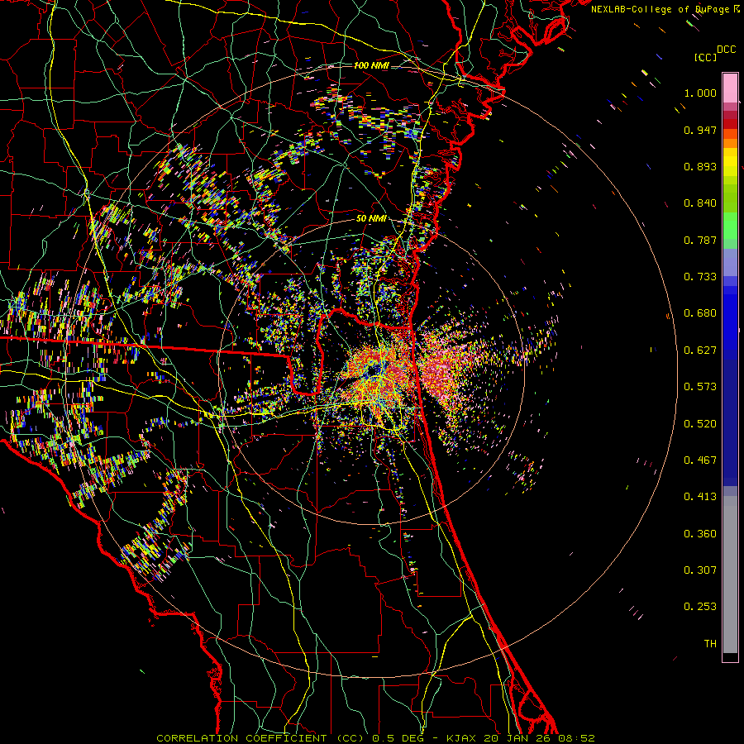Click the 0.627 scale value
744x744 pixels.
click(x=700, y=351)
